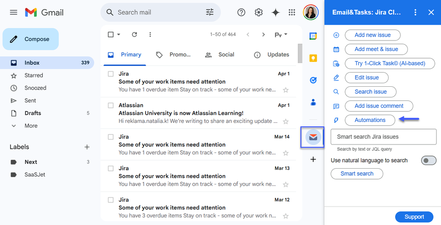The width and height of the screenshot is (441, 225).
Task: Click pencil icon beside Edit issue
Action: tap(336, 77)
